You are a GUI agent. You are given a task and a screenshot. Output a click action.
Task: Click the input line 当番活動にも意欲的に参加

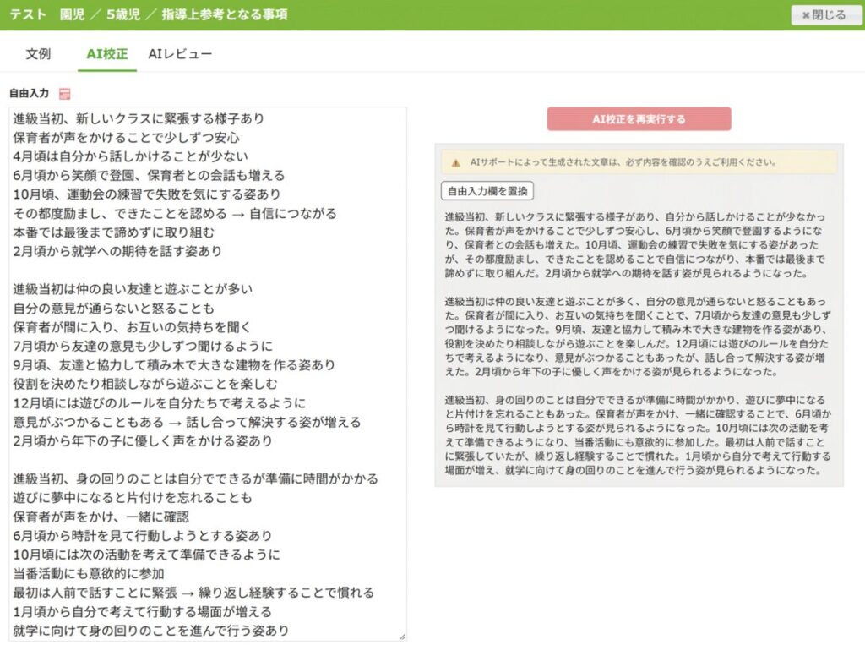(89, 574)
